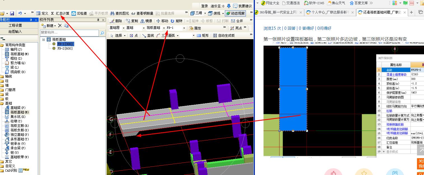Open 三维 view dropdown arrow
The width and height of the screenshot is (424, 175).
point(205,13)
